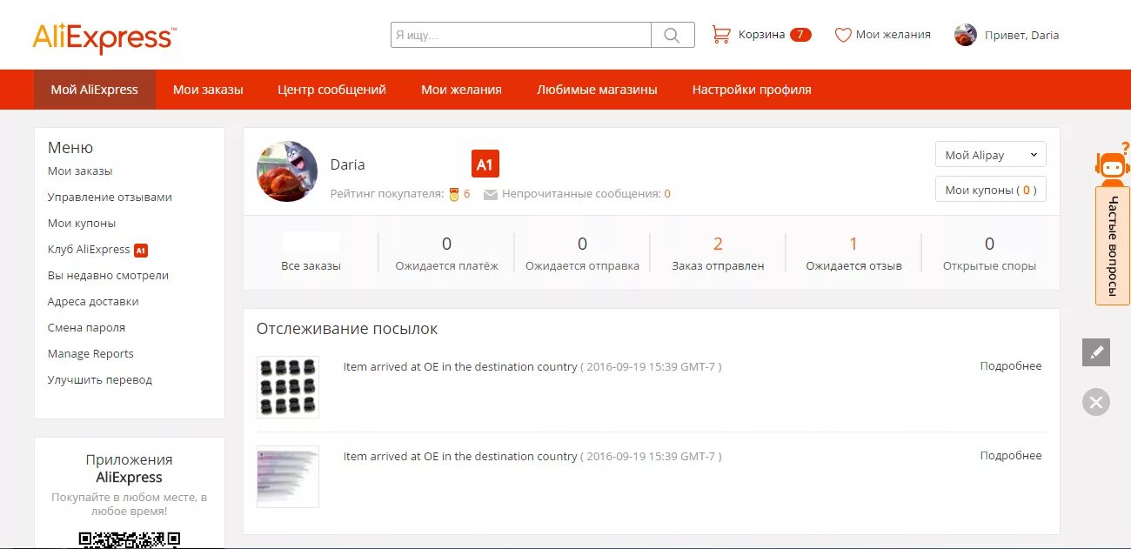Select Мои заказы in the side menu

click(x=80, y=171)
